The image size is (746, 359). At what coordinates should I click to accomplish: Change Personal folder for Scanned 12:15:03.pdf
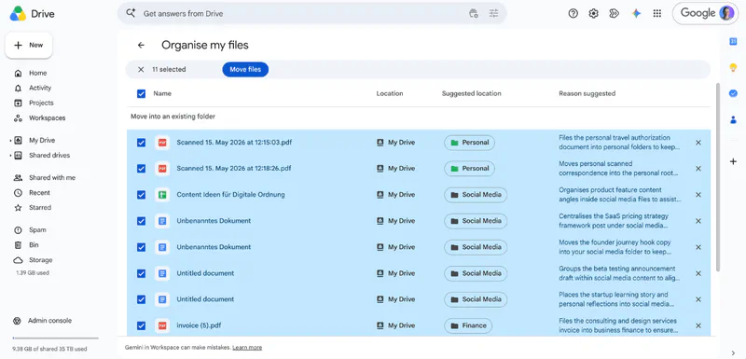(469, 143)
